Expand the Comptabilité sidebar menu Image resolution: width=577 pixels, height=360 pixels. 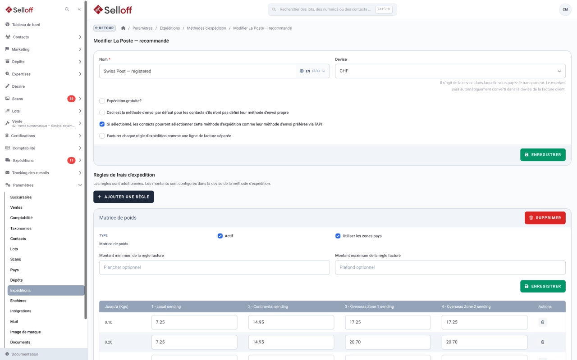pyautogui.click(x=44, y=148)
